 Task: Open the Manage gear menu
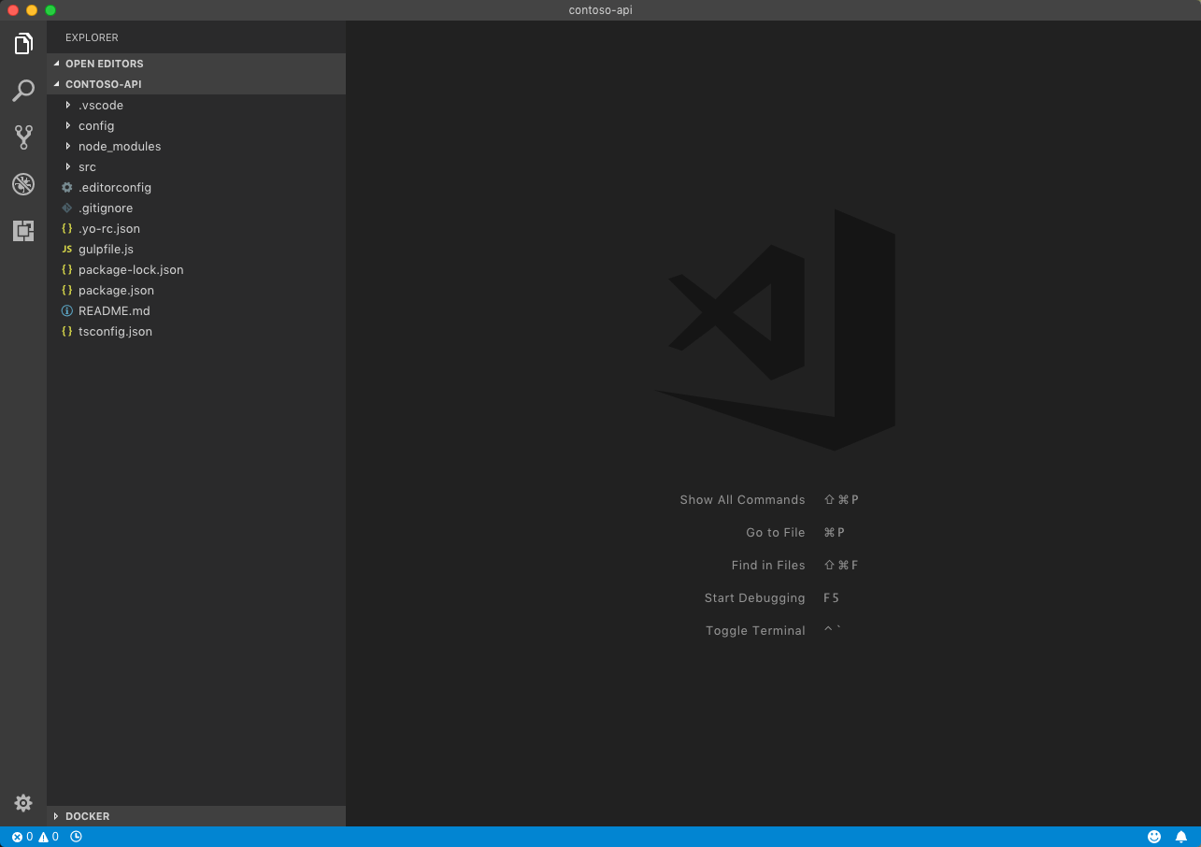(22, 802)
